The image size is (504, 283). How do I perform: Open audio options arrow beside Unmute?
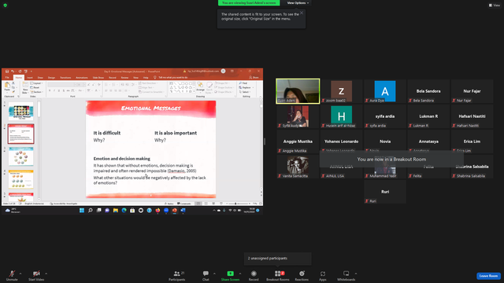[x=20, y=274]
